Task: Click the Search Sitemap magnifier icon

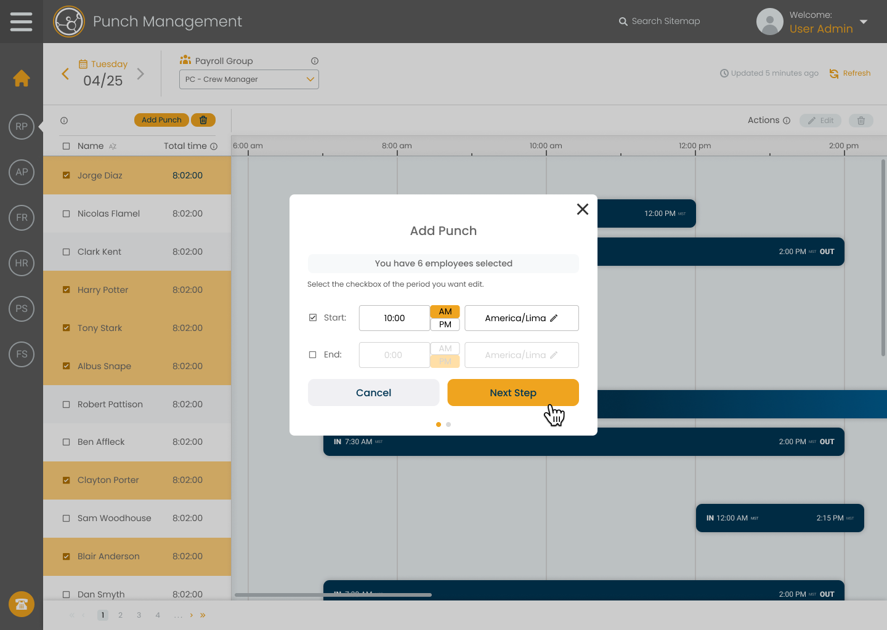Action: tap(623, 21)
